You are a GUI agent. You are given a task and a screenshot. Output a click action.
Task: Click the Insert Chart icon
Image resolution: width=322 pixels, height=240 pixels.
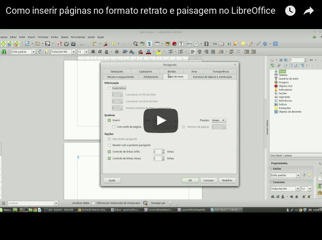[175, 44]
